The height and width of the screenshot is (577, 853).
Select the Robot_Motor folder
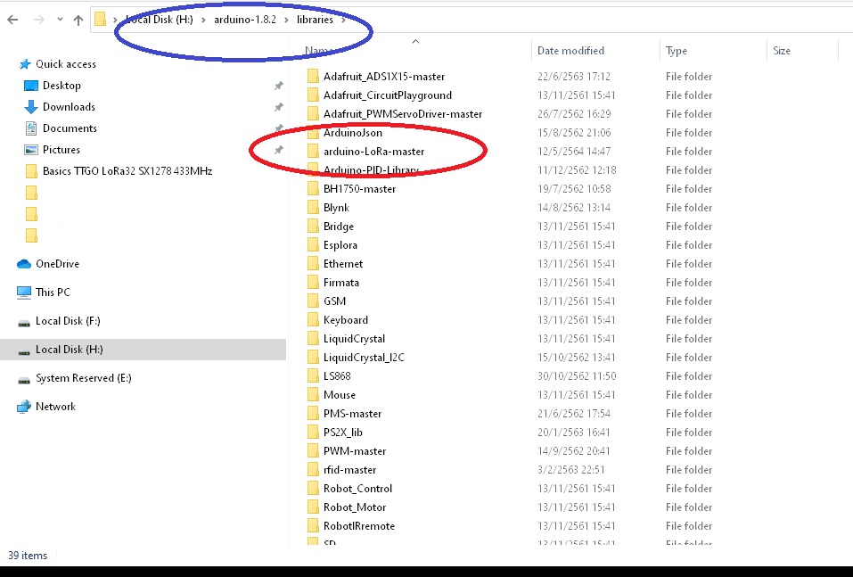(x=355, y=507)
